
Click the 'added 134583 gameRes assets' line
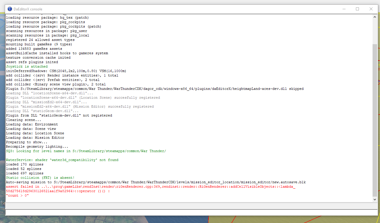[34, 49]
